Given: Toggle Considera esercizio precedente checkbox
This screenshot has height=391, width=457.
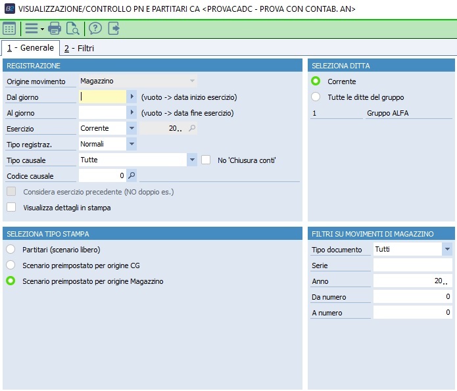Looking at the screenshot, I should 11,191.
